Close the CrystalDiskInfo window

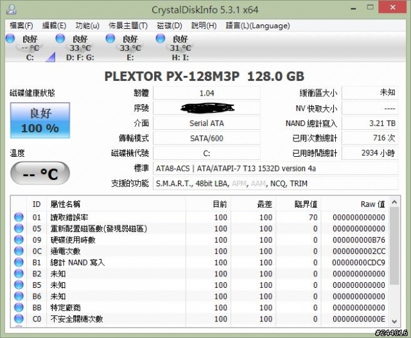pos(392,7)
